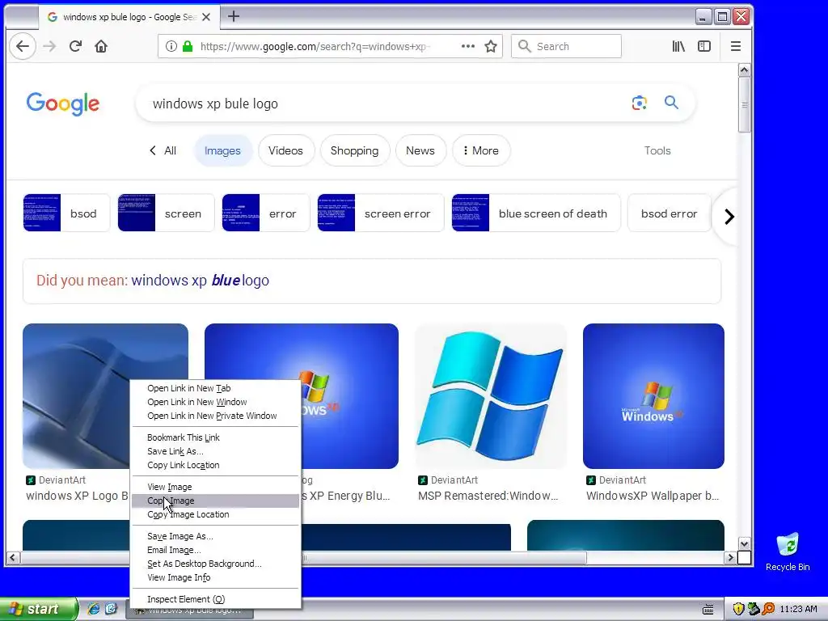The image size is (828, 621).
Task: Choose Open Link in New Window
Action: (x=215, y=402)
